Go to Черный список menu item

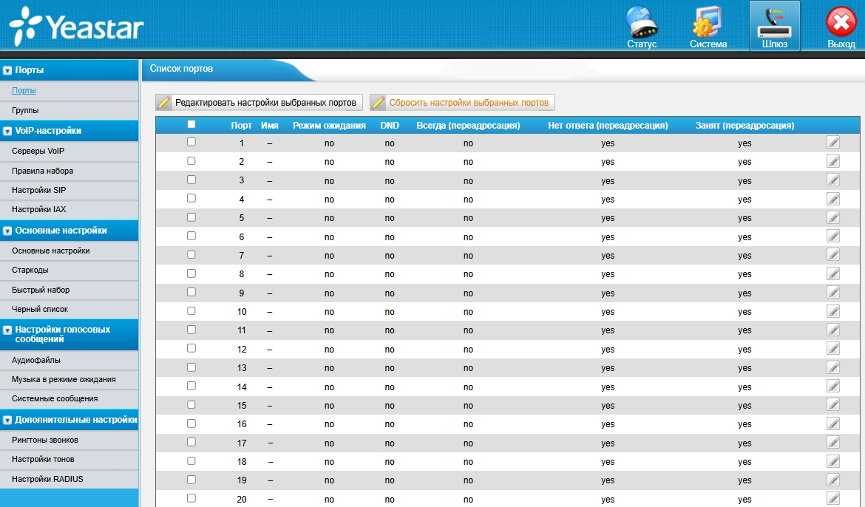coord(40,309)
